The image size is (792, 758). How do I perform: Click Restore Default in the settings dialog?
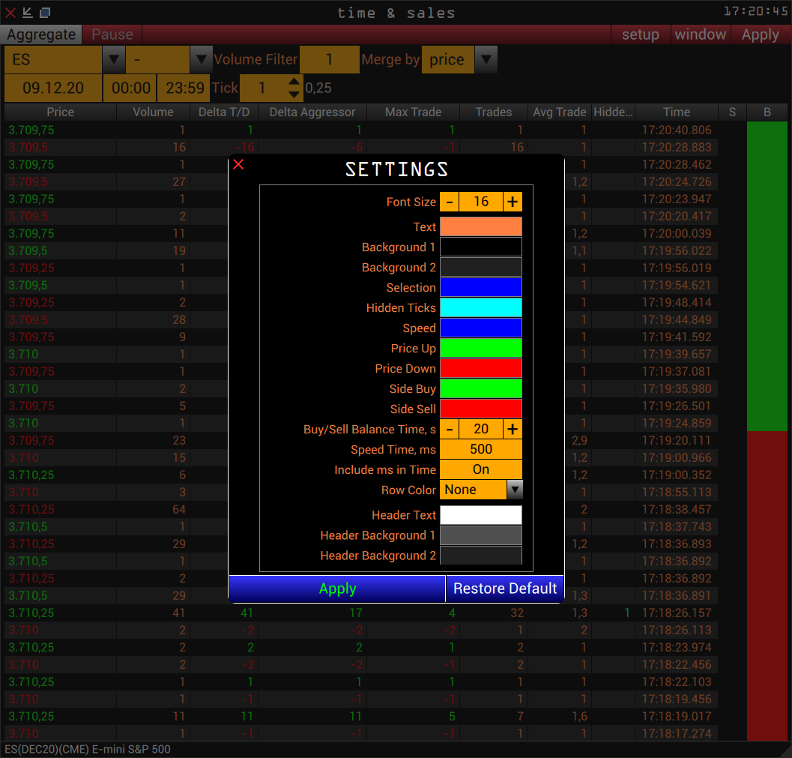click(x=504, y=589)
